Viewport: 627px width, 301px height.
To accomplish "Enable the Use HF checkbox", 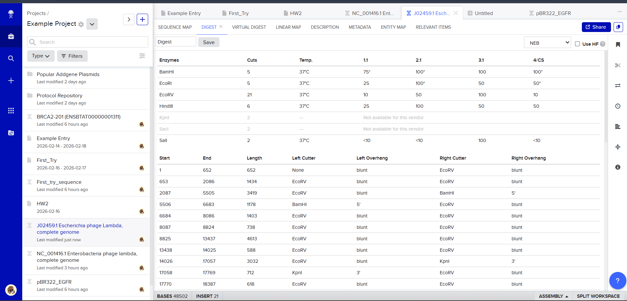I will pos(577,44).
